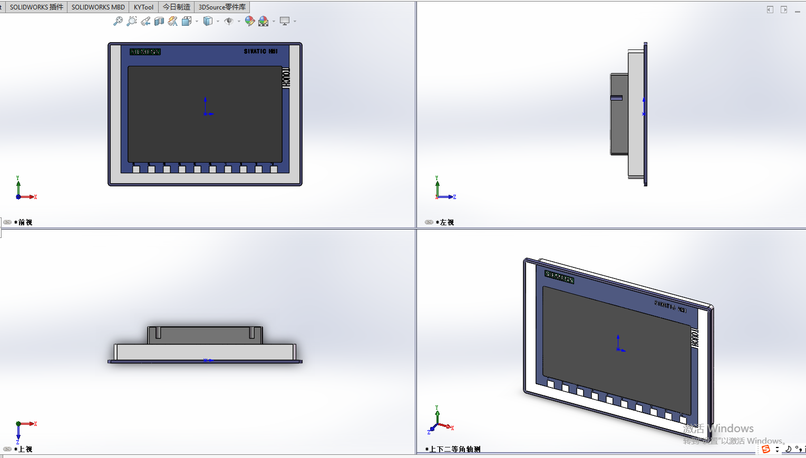The width and height of the screenshot is (806, 458).
Task: Toggle the view link icon beside *左视
Action: pyautogui.click(x=429, y=222)
